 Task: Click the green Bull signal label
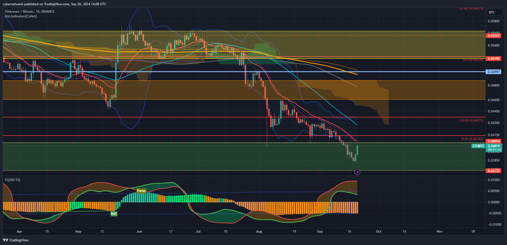(x=114, y=214)
